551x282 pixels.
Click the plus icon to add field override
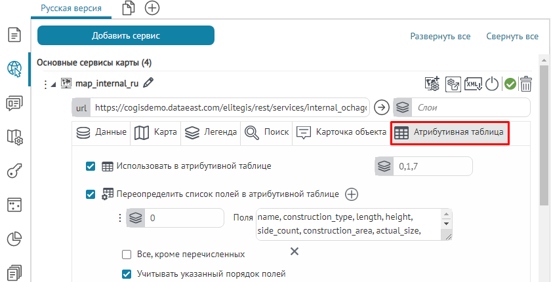pyautogui.click(x=352, y=194)
